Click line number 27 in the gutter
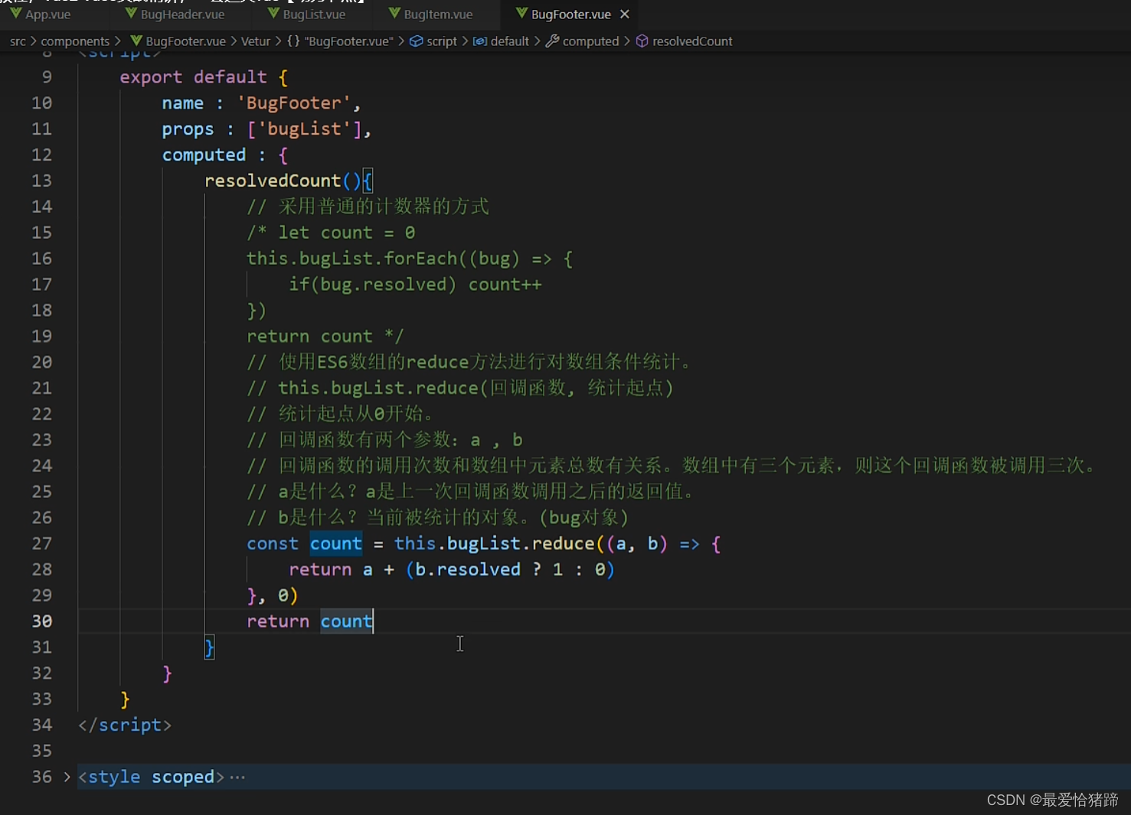Screen dimensions: 1131x815 pyautogui.click(x=41, y=543)
